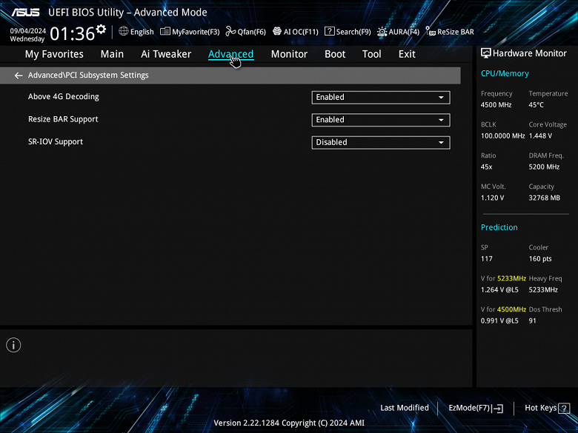Open the Search(F9) question icon
The image size is (578, 433).
pyautogui.click(x=330, y=31)
